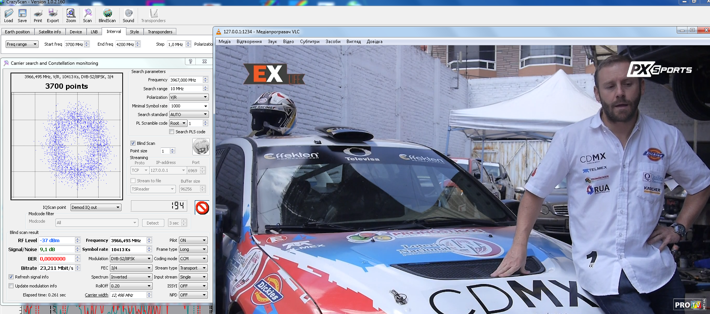Viewport: 710px width, 314px height.
Task: Click the Detect button
Action: (x=153, y=223)
